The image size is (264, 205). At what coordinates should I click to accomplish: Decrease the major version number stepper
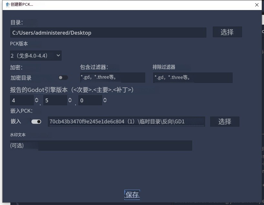coord(36,102)
